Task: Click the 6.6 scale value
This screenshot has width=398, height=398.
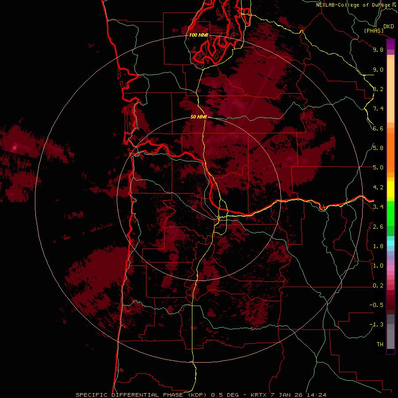Action: (x=378, y=128)
